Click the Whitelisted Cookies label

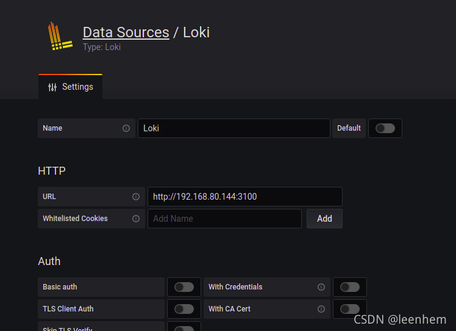pyautogui.click(x=75, y=219)
